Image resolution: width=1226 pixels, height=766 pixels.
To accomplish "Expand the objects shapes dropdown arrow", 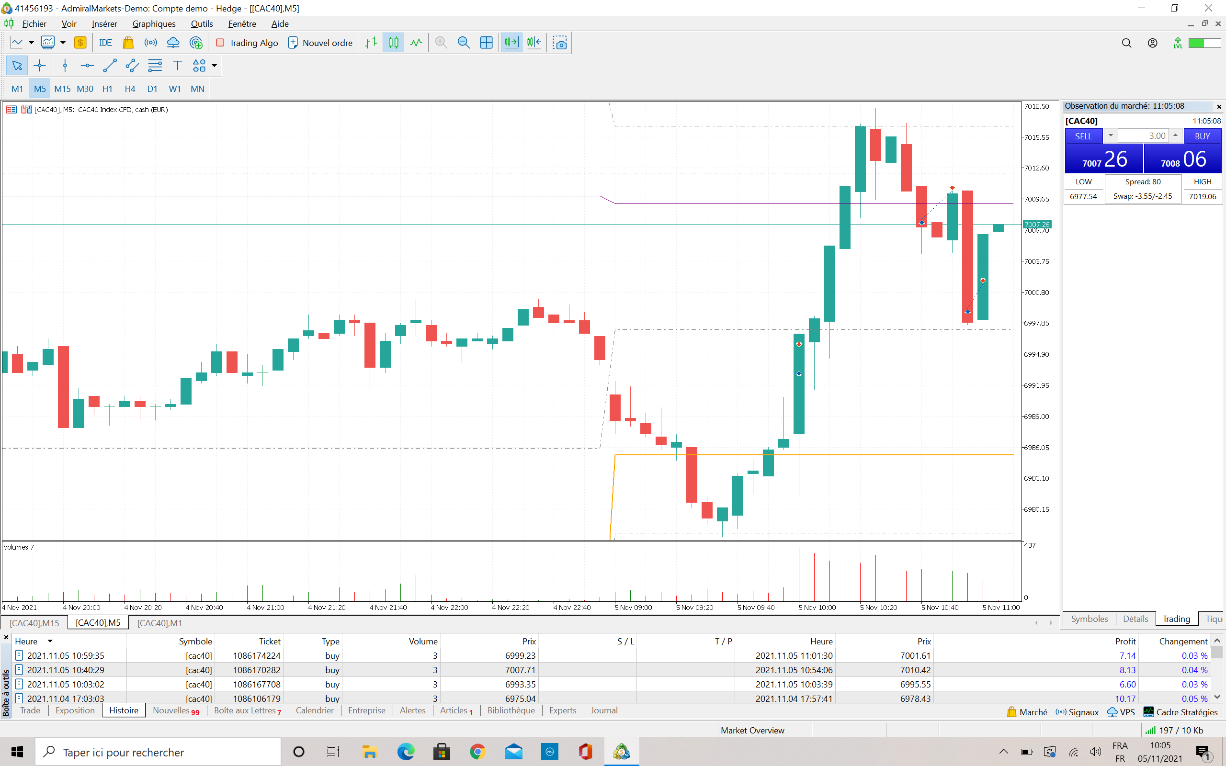I will pos(214,66).
